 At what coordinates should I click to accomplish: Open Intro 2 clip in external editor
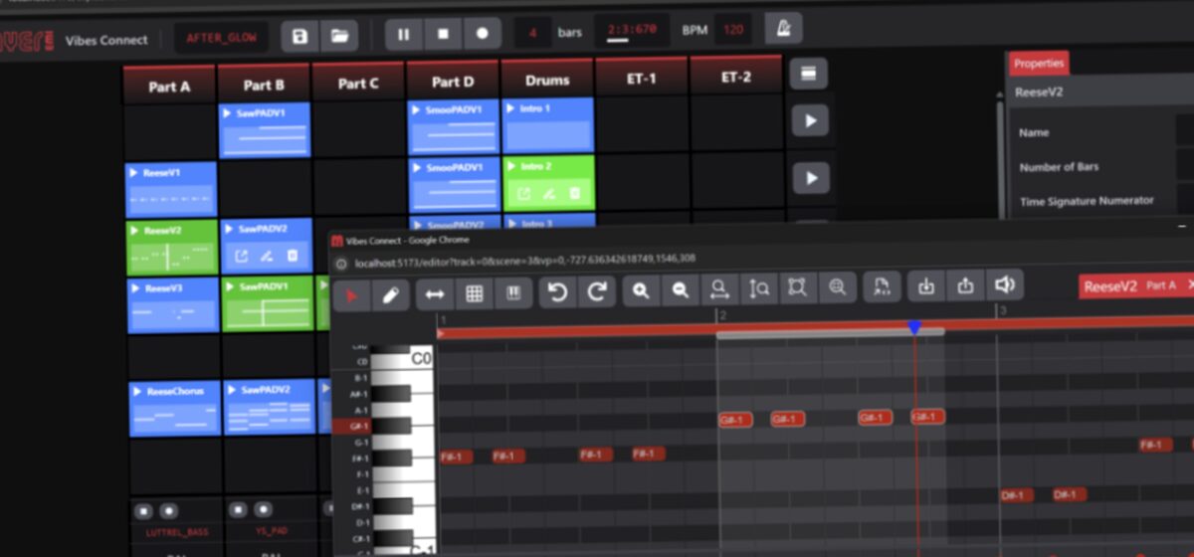[523, 194]
